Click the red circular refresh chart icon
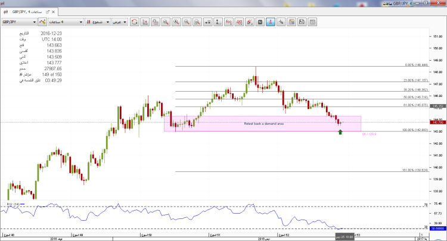Image resolution: width=447 pixels, height=241 pixels. 135,22
